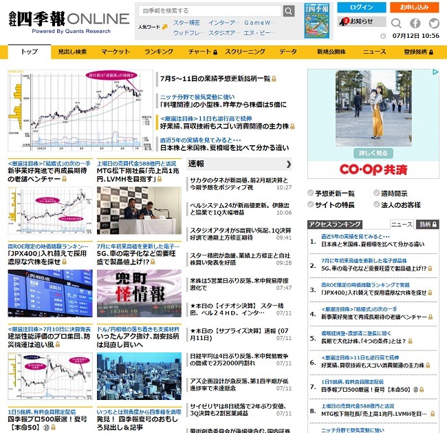The height and width of the screenshot is (433, 447).
Task: Open the 兜町怪情報 thumbnail image
Action: coord(139,293)
